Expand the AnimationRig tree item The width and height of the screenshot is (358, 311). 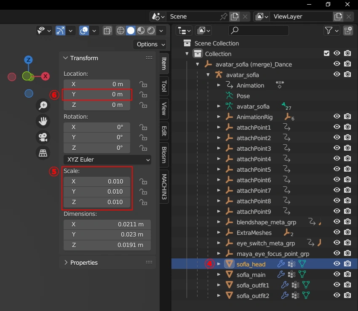219,117
